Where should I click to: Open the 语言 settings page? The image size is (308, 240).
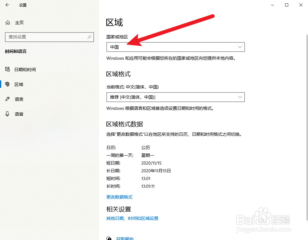point(19,99)
